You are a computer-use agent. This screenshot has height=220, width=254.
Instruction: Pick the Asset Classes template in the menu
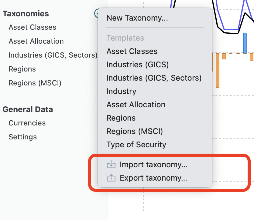point(132,51)
